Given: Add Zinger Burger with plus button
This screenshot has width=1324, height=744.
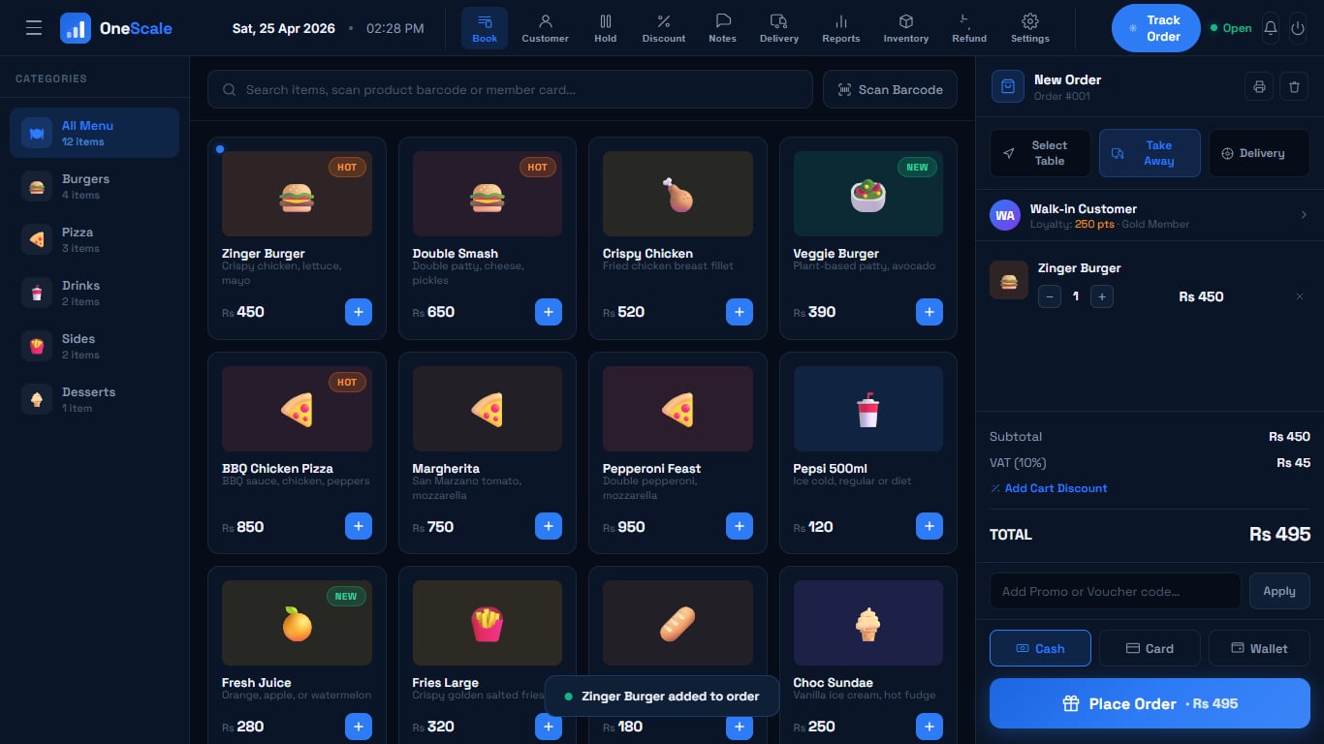Looking at the screenshot, I should [359, 312].
